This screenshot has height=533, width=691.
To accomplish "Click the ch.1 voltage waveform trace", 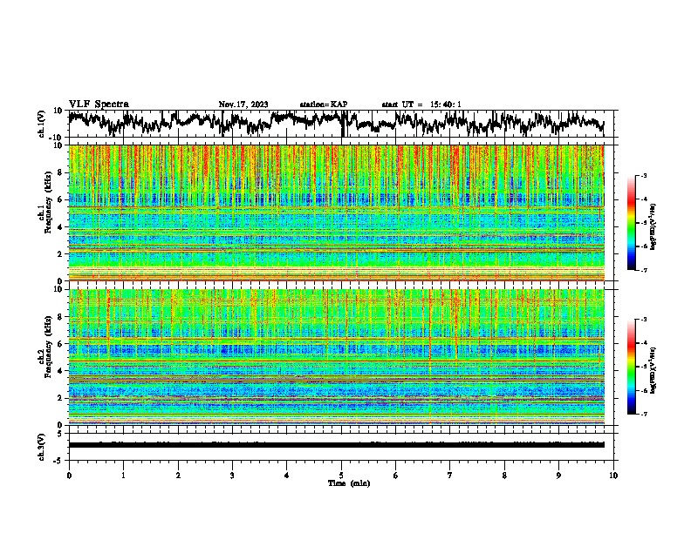I will (x=336, y=123).
